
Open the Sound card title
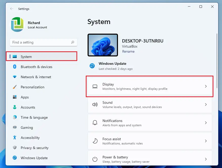click(108, 102)
